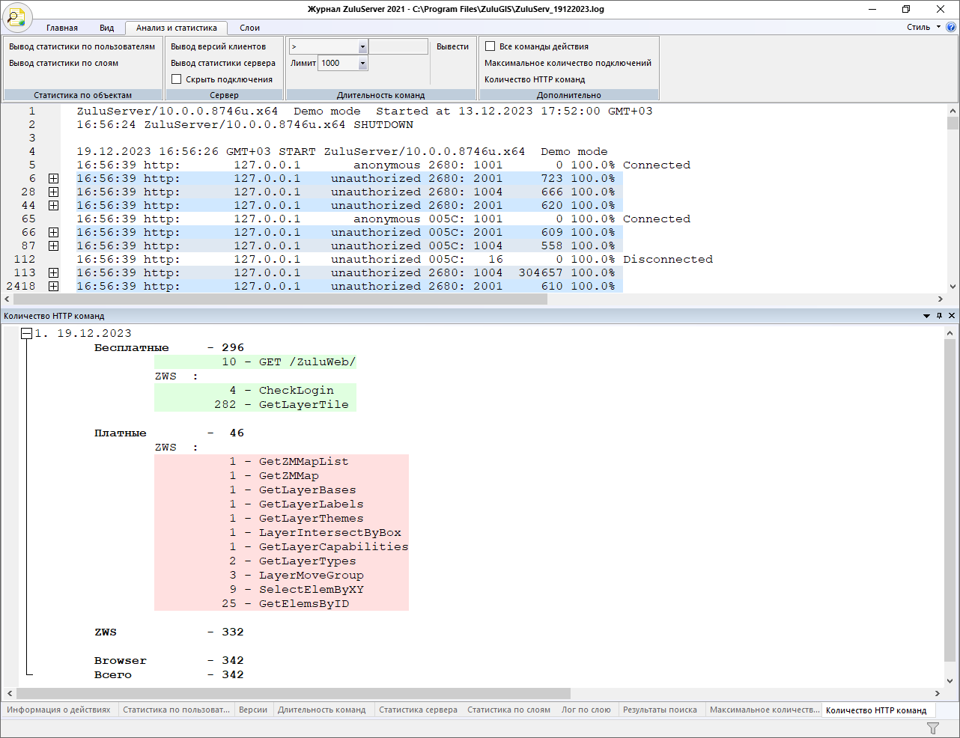
Task: Open the Слои ribbon tab
Action: (249, 28)
